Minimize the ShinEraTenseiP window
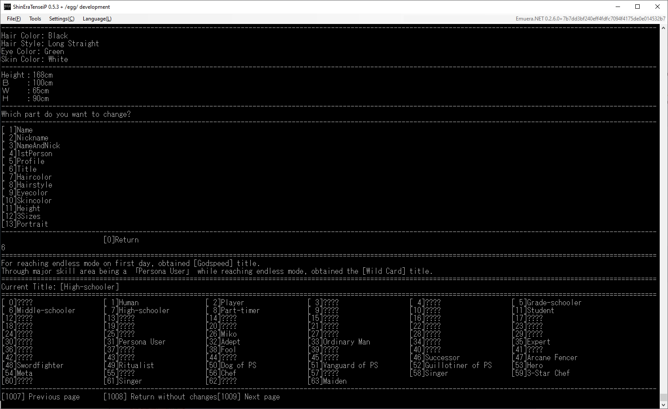 click(x=618, y=7)
